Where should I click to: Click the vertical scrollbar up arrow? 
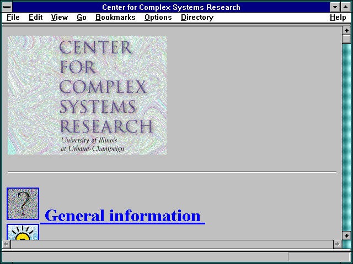[x=346, y=31]
